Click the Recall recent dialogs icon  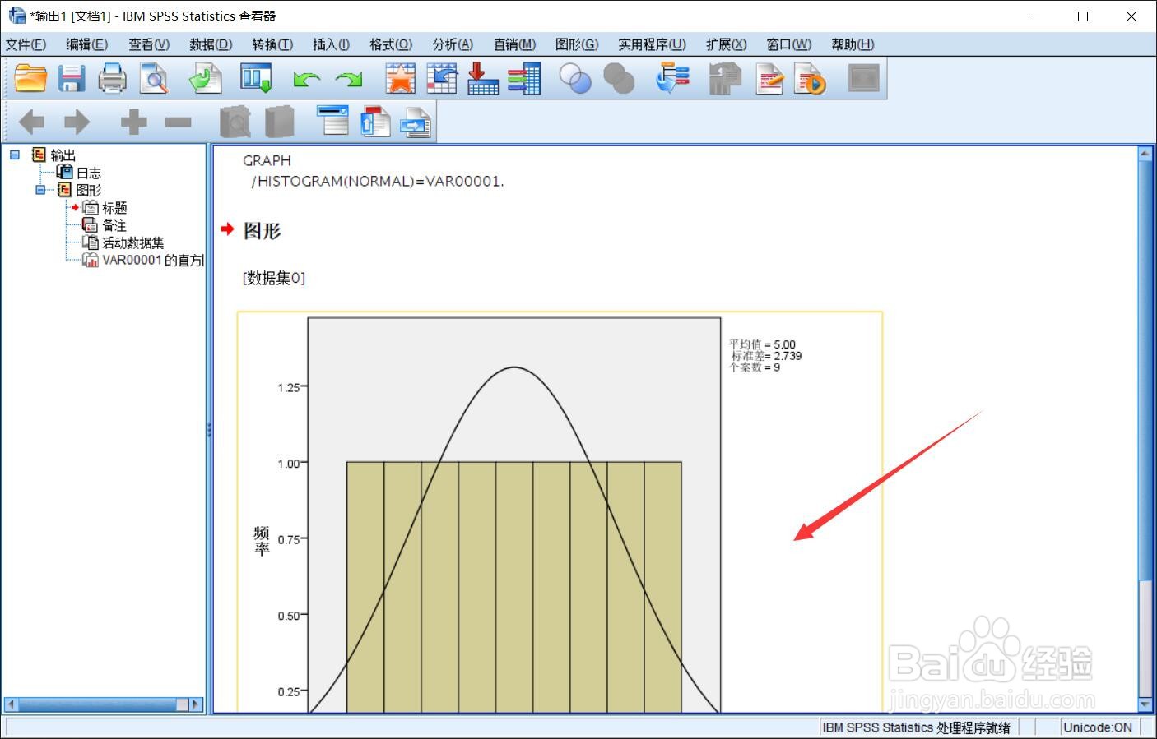click(x=256, y=79)
